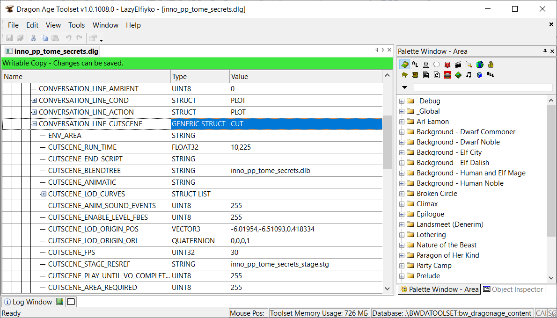Collapse CONVERSATION_LINE_CUTSCENE node

tap(34, 124)
